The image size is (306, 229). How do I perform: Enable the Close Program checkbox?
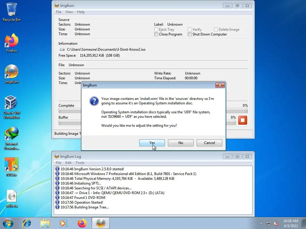click(x=156, y=34)
